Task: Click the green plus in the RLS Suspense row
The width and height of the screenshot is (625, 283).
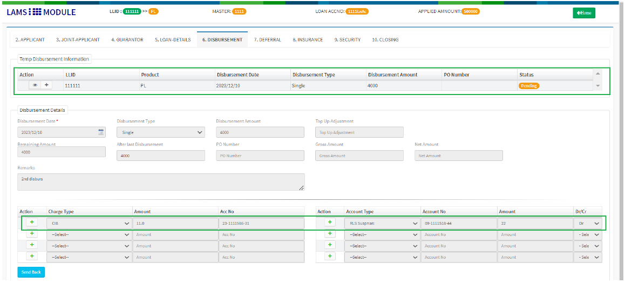Action: click(329, 223)
